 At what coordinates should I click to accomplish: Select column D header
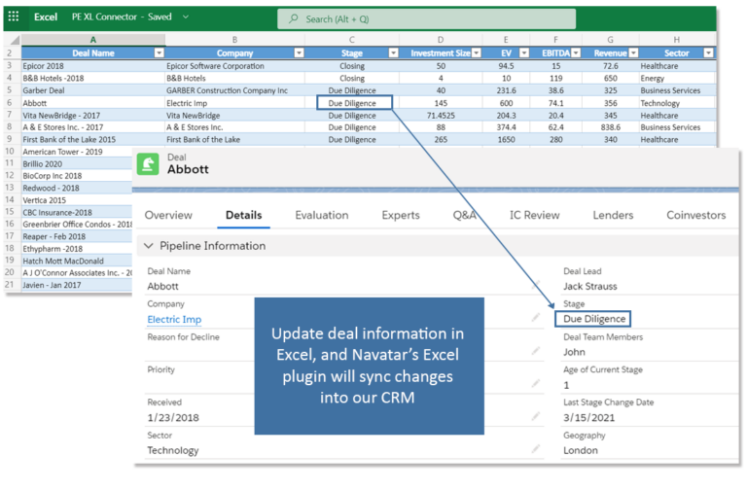pos(441,40)
